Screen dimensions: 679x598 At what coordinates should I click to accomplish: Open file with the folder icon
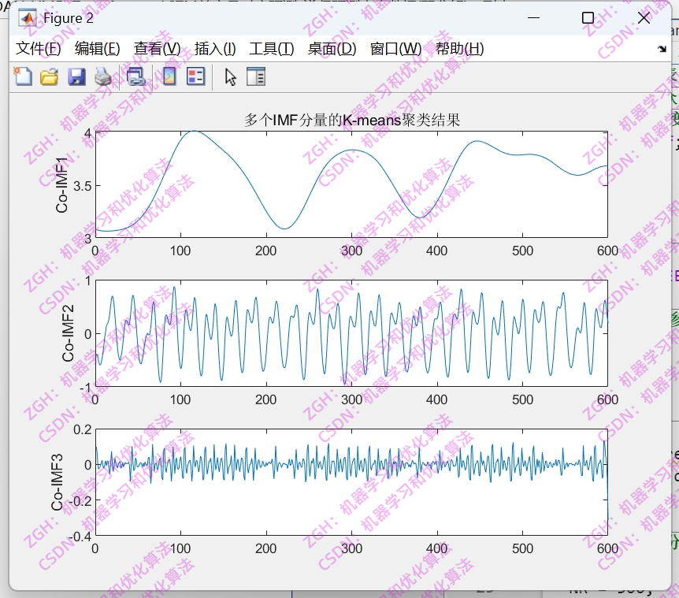(x=49, y=77)
